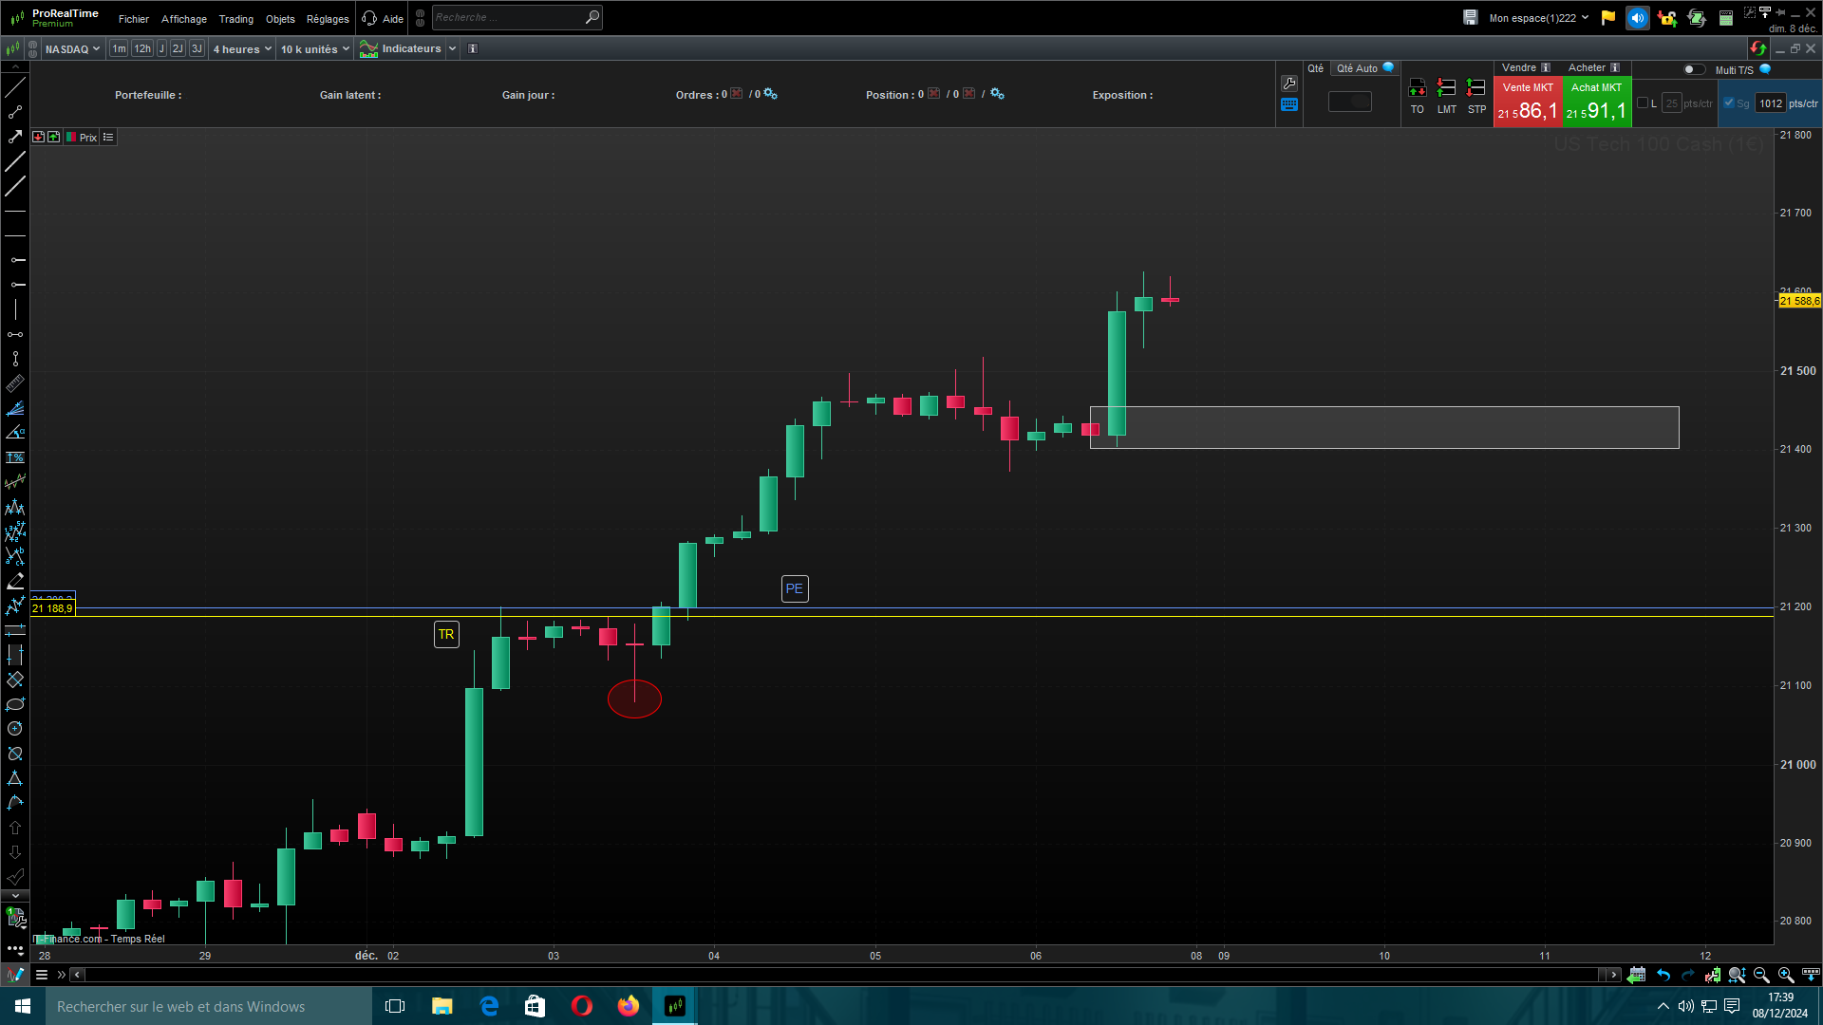
Task: Enable the L limit checkbox
Action: point(1643,103)
